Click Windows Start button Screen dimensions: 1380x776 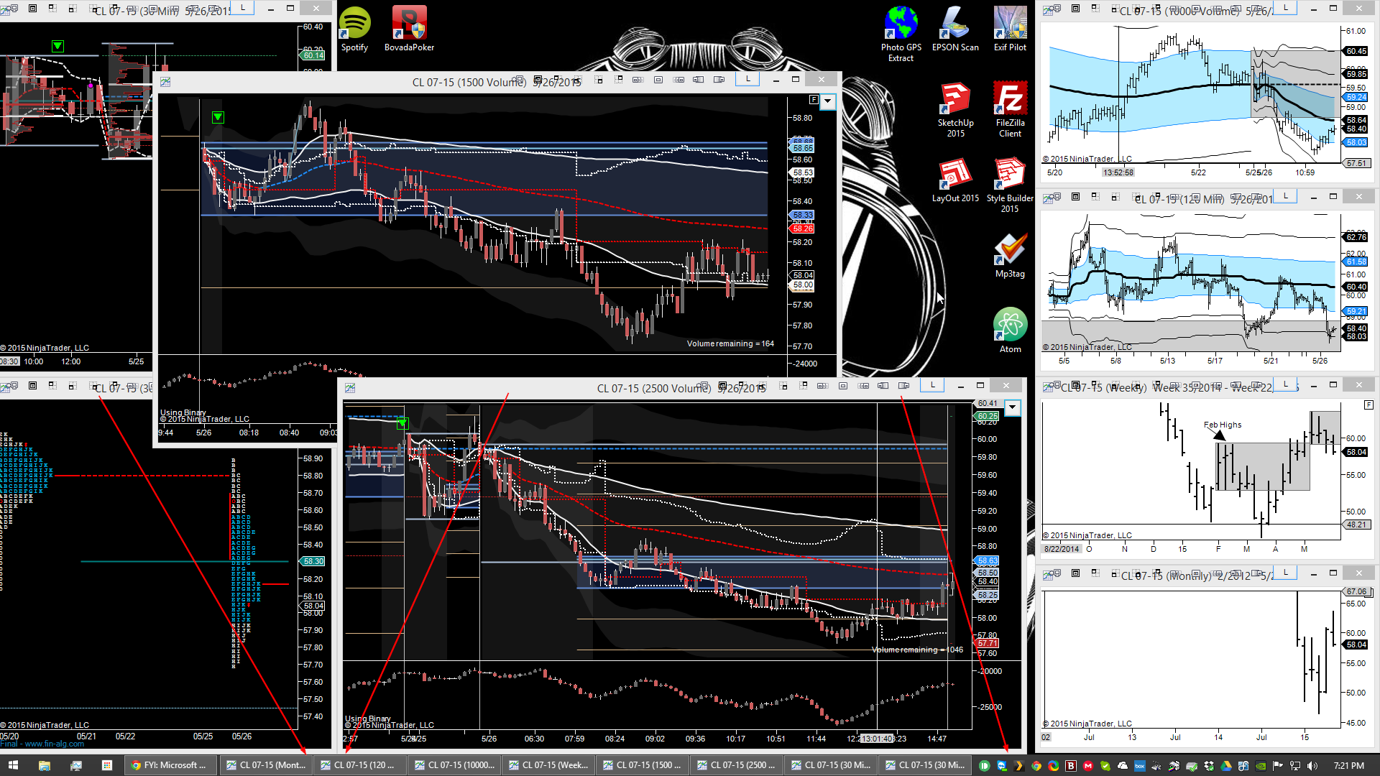[x=12, y=765]
